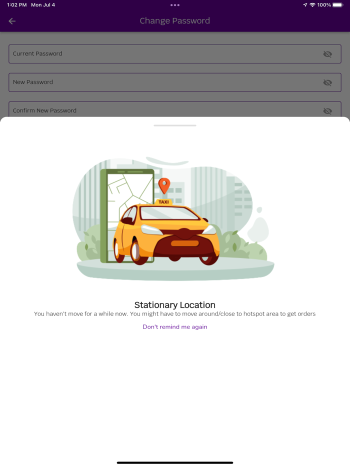Screen dimensions: 350x467
Task: Focus the Confirm New Password field
Action: [175, 109]
